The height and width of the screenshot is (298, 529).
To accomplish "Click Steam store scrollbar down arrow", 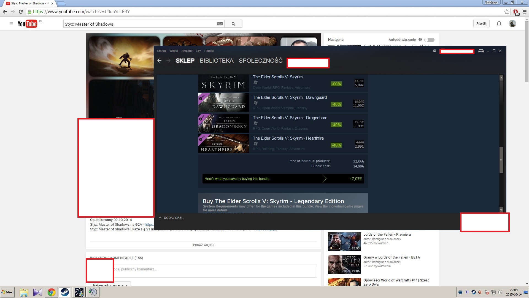I will point(501,210).
